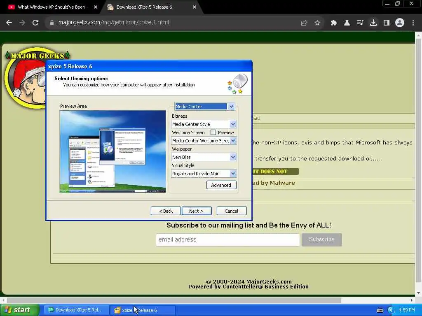Screen dimensions: 422x316
Task: Open the browser profile avatar
Action: point(400,23)
